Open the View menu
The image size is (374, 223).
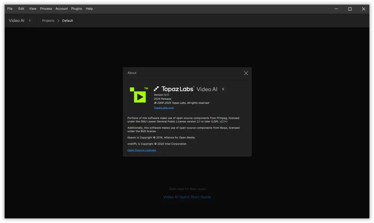[x=33, y=9]
